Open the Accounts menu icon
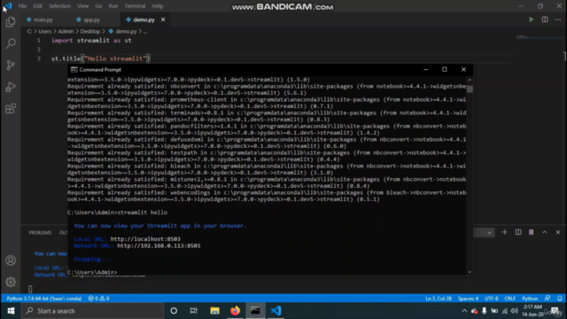Image resolution: width=567 pixels, height=319 pixels. pyautogui.click(x=11, y=261)
